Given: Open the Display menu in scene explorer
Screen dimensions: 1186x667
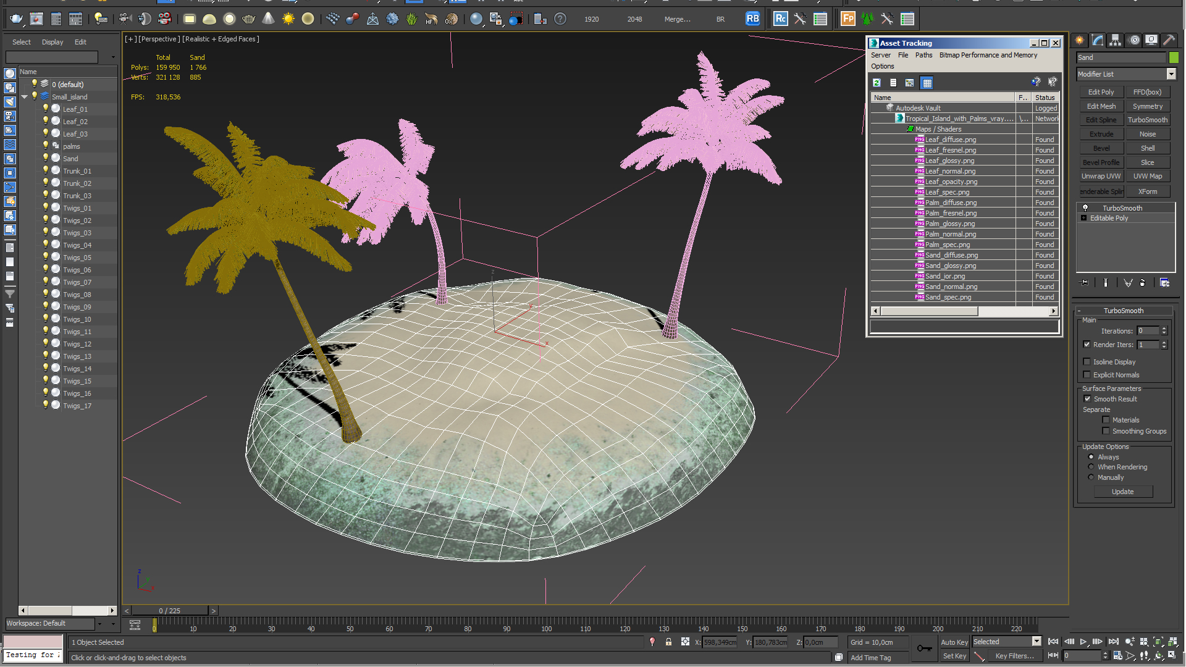Looking at the screenshot, I should point(53,42).
